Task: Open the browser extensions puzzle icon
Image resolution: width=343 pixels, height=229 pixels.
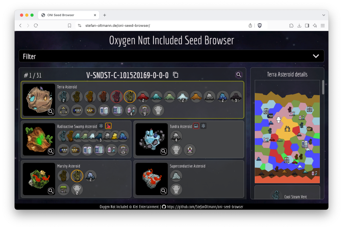Action: coord(291,25)
